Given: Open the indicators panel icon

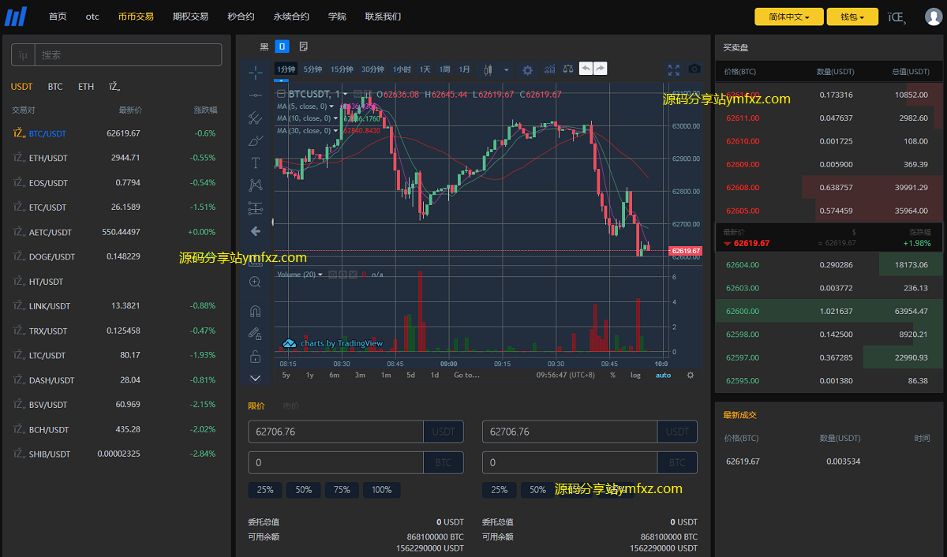Looking at the screenshot, I should point(549,69).
